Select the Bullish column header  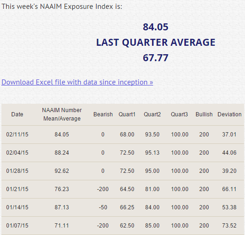(x=204, y=114)
